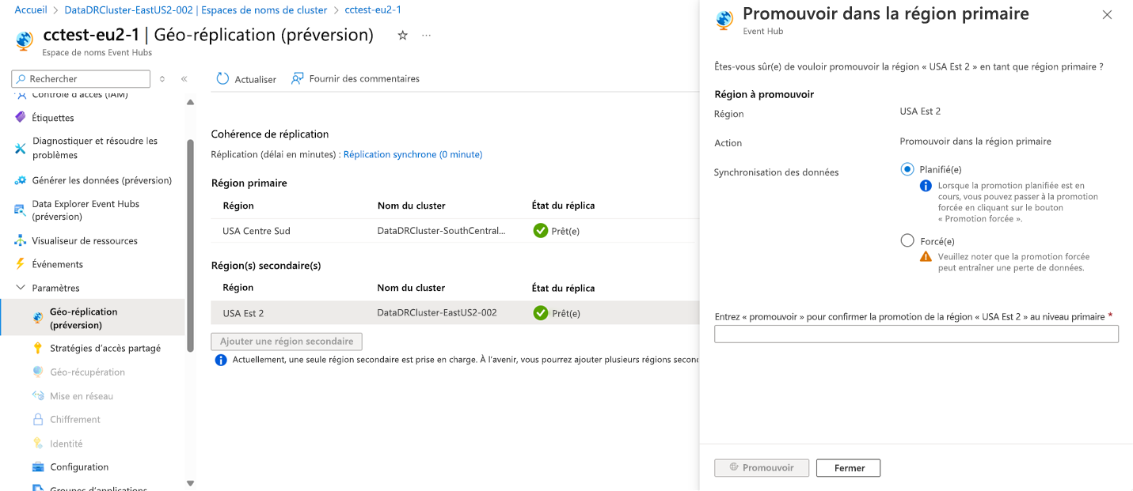Collapse the sidebar with the double chevron
1133x491 pixels.
[x=183, y=78]
